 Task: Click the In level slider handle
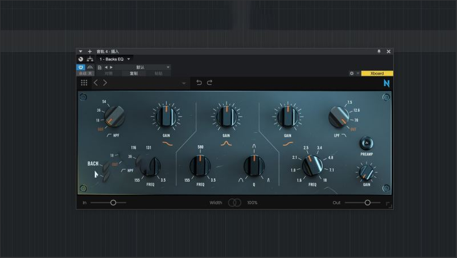click(113, 203)
